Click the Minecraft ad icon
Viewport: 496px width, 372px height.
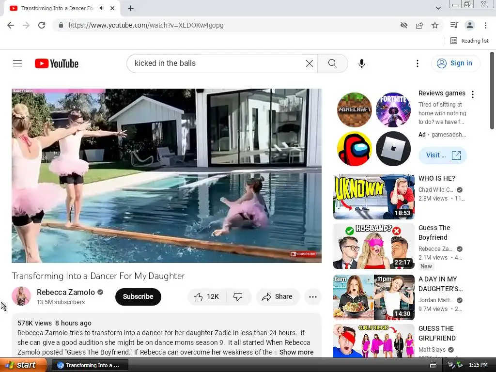(354, 109)
